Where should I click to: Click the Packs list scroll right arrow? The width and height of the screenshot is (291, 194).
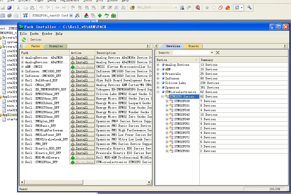tap(149, 182)
